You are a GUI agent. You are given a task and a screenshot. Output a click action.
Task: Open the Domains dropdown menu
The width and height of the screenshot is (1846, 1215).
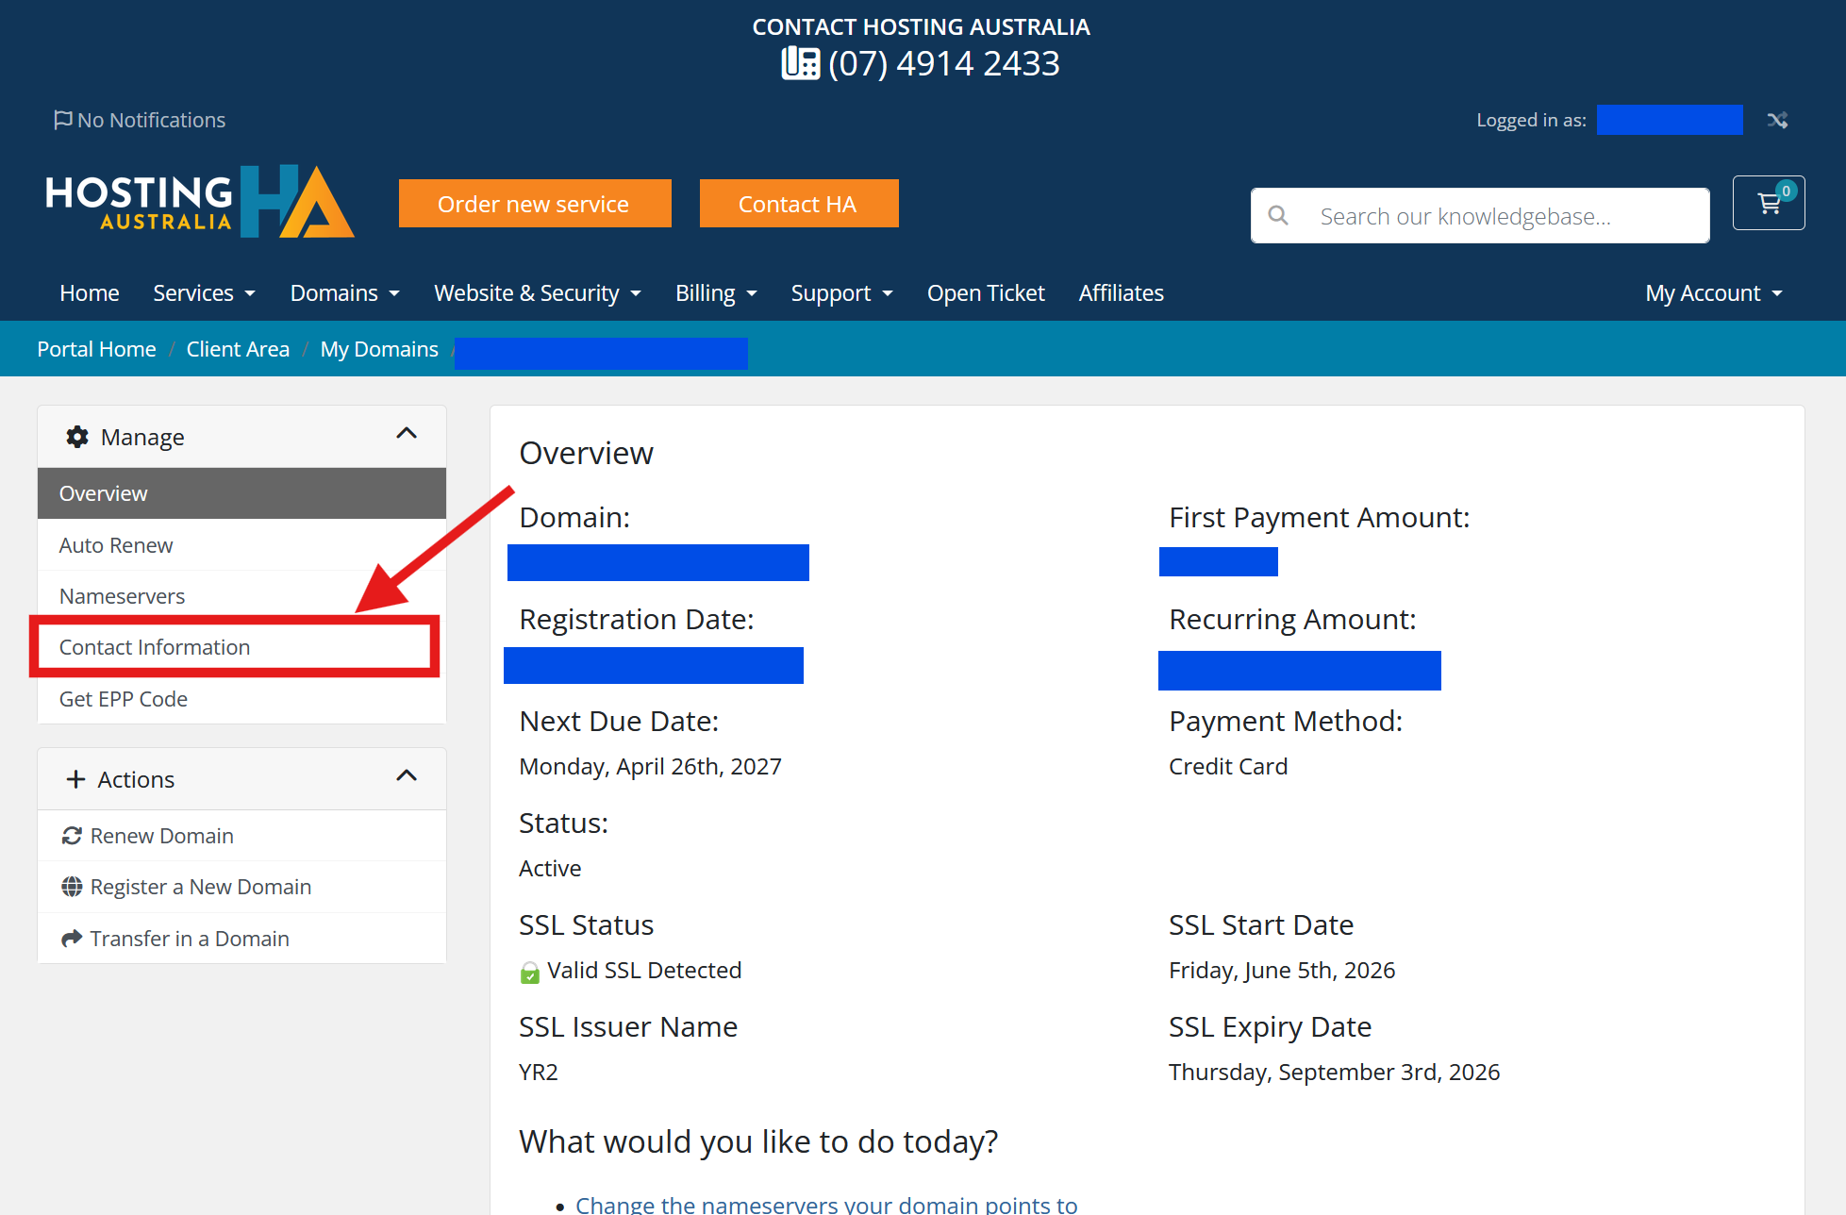[x=345, y=293]
